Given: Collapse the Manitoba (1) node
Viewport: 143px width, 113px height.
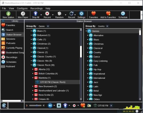Looking at the screenshot, I should (33, 78).
